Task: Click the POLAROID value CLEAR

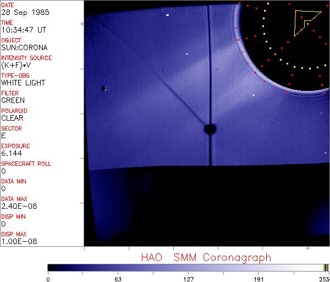Action: tap(12, 118)
